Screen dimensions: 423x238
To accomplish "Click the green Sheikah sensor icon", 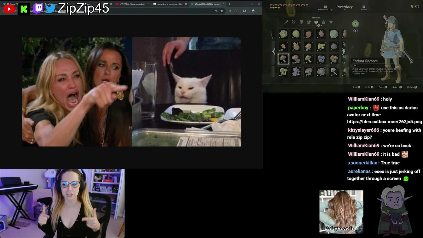I will coord(355,23).
